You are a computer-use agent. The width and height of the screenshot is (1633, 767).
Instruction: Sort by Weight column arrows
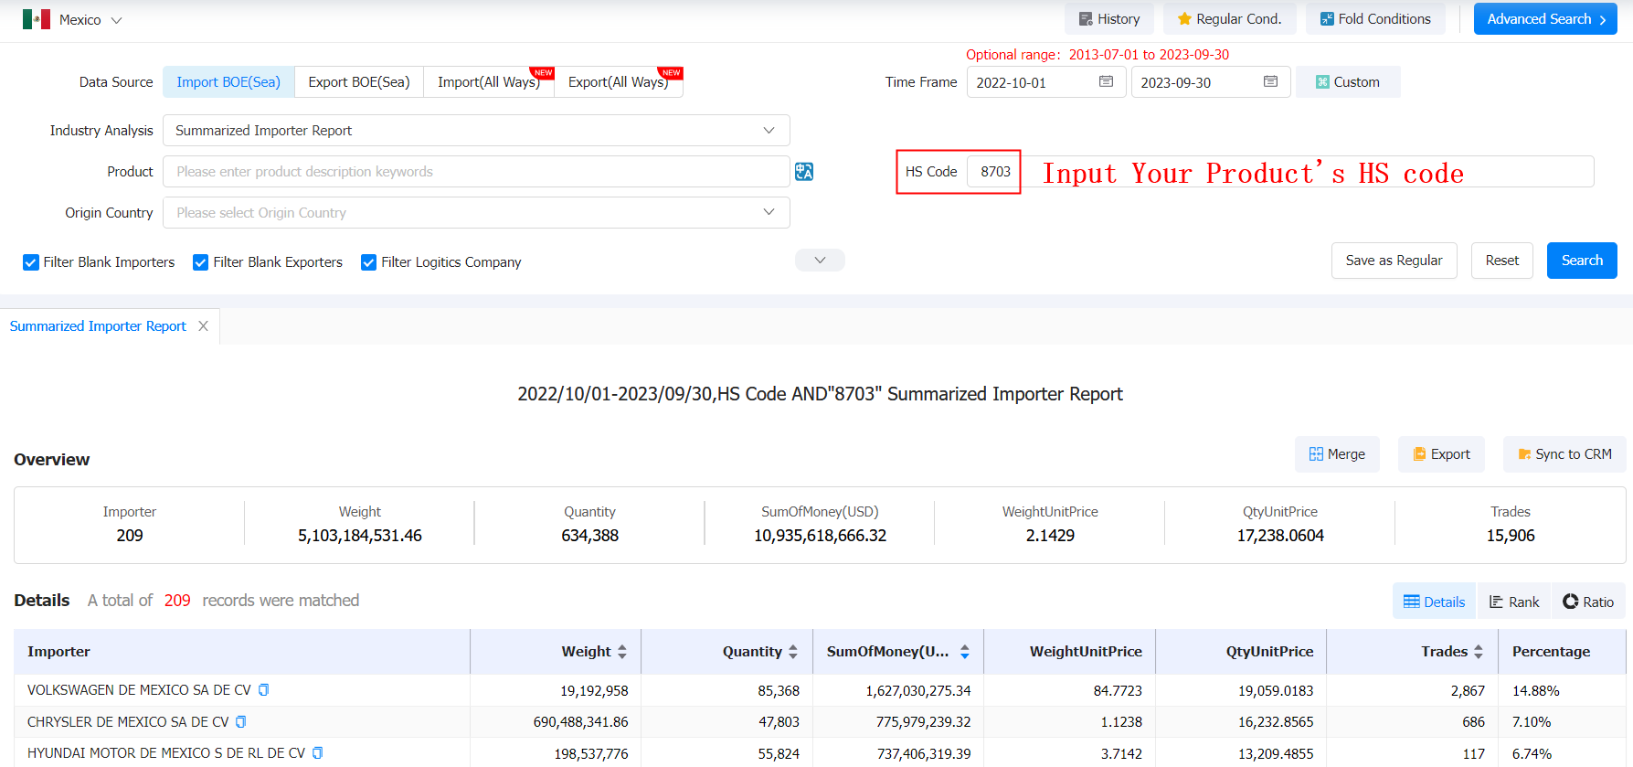622,652
